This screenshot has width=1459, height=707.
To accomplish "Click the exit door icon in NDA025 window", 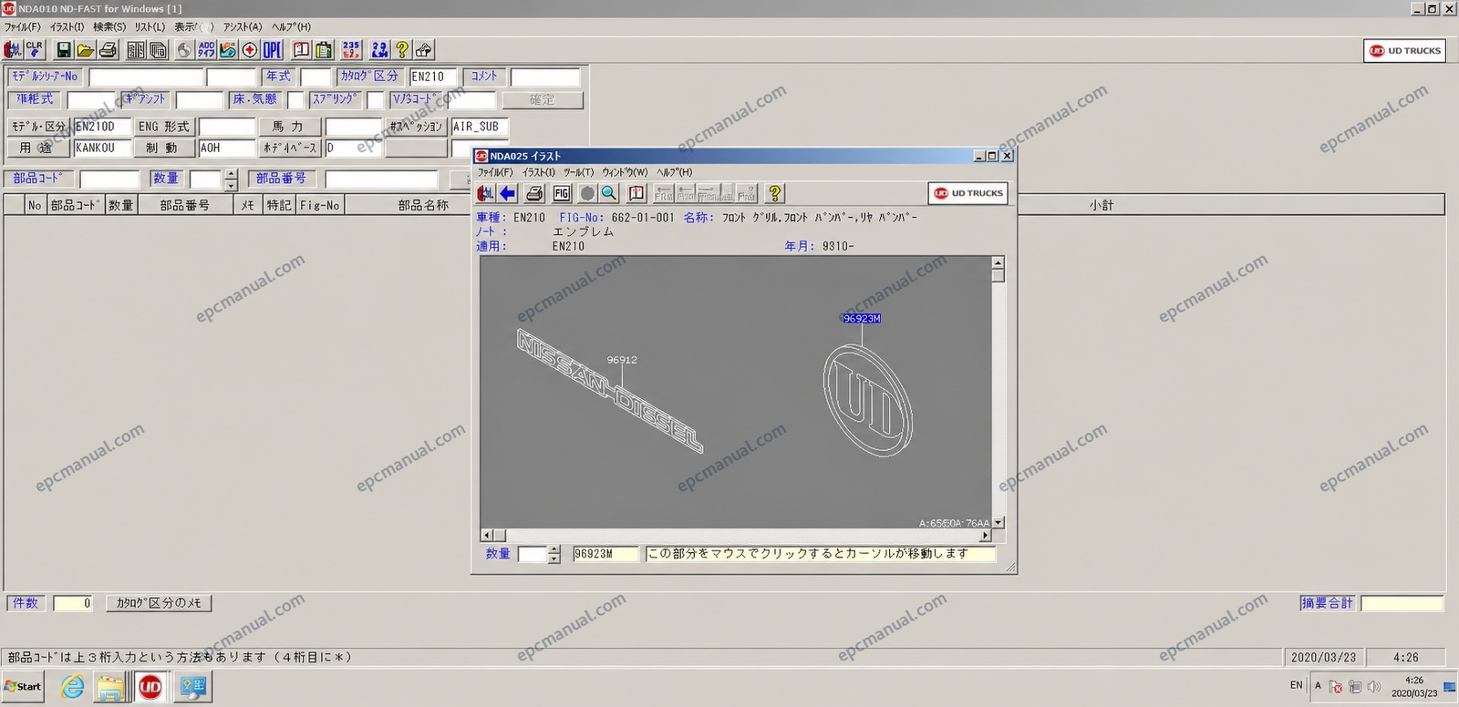I will [486, 193].
